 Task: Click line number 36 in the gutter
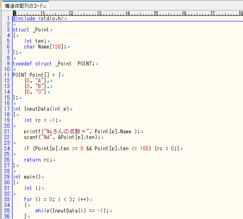coord(7,216)
